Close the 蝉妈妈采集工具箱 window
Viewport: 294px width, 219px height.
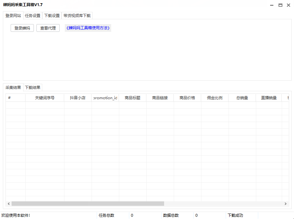[289, 5]
